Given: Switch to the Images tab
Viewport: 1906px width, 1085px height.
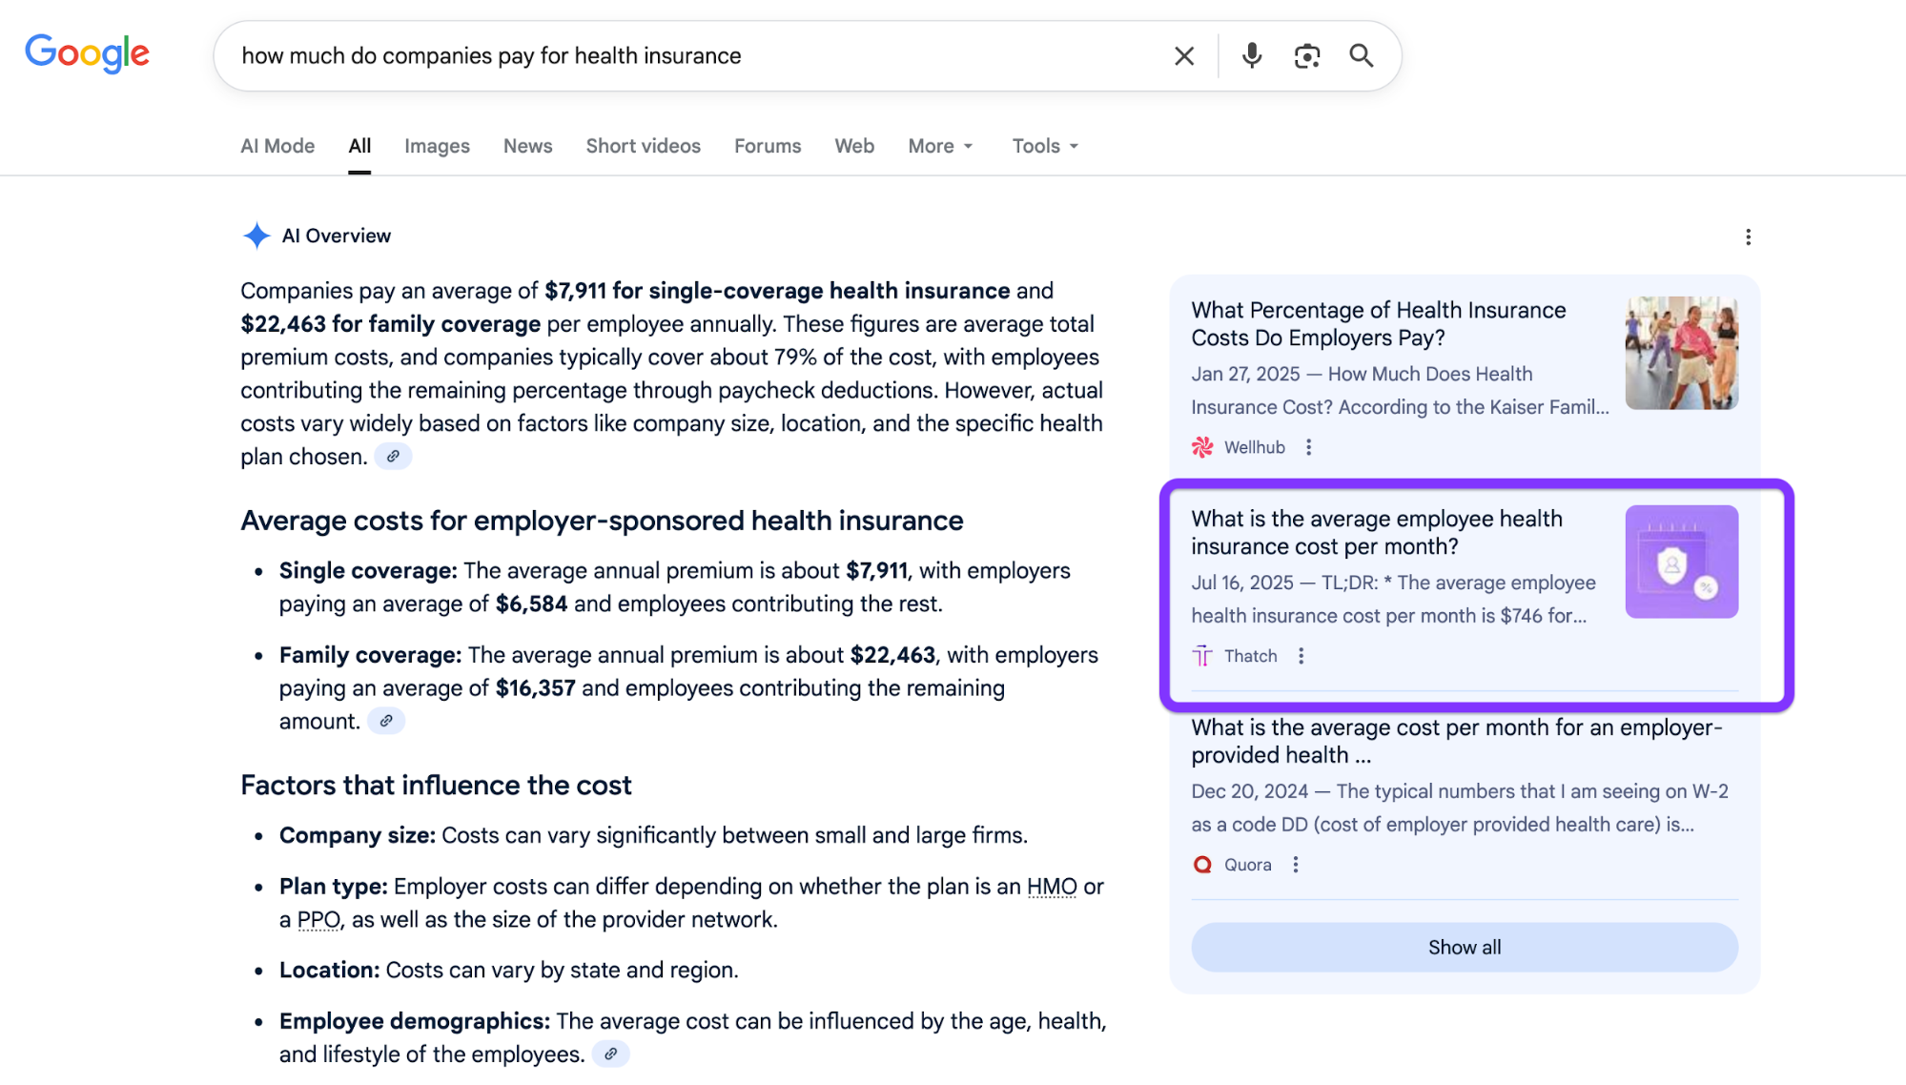Looking at the screenshot, I should point(437,146).
